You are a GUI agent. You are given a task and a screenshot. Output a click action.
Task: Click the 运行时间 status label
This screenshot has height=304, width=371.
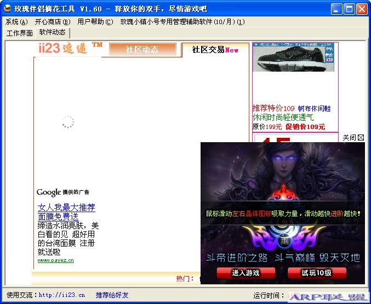pyautogui.click(x=269, y=295)
